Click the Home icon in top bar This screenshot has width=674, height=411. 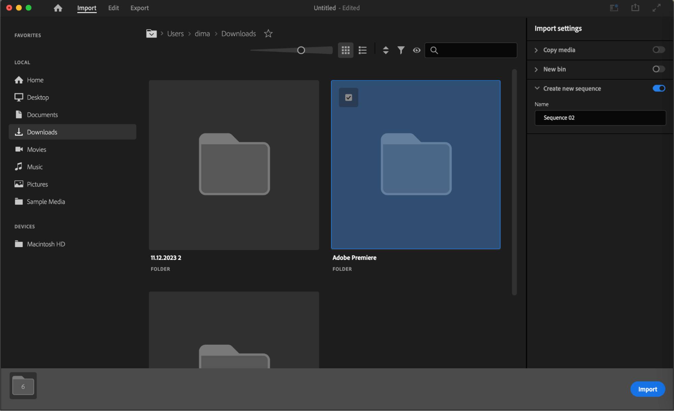click(58, 8)
